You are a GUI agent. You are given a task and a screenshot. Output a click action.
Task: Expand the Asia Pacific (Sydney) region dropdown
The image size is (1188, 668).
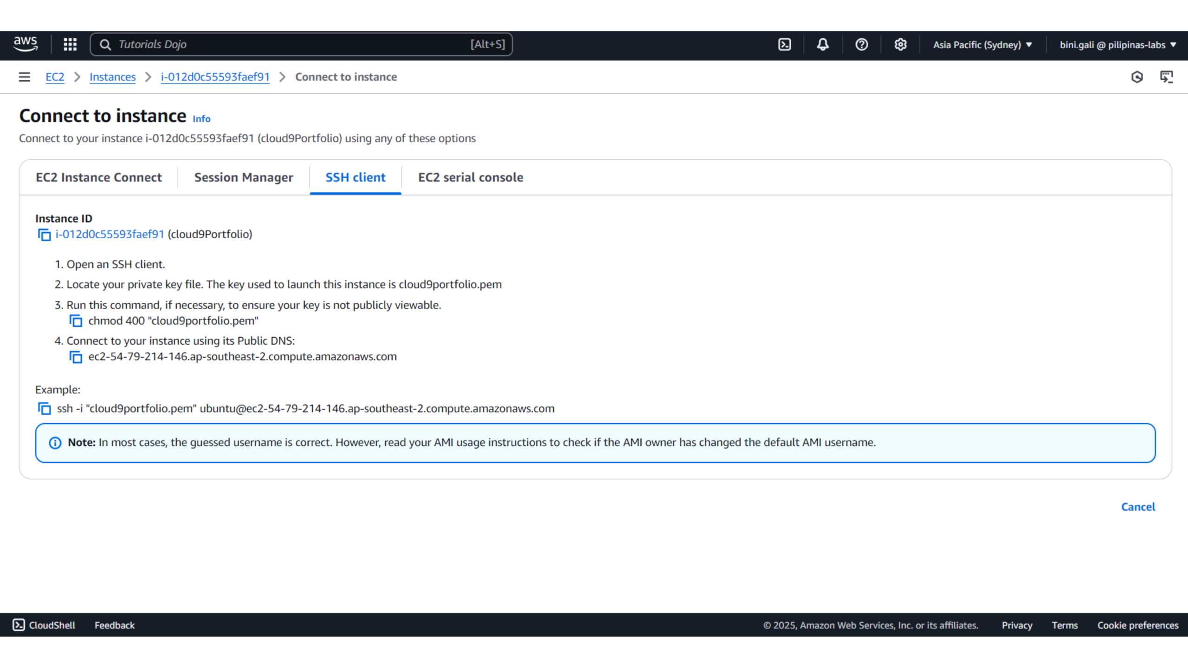(982, 45)
